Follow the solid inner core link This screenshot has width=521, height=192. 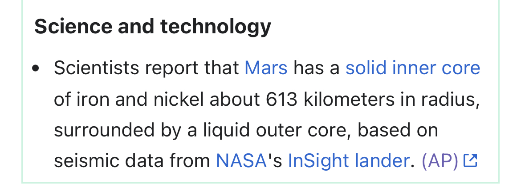[x=413, y=68]
